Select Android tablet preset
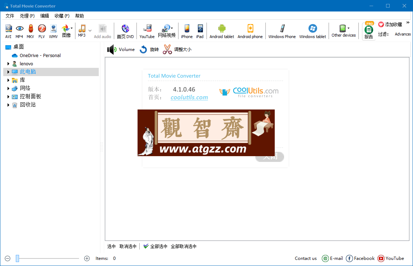Screen dimensions: 413x266 coord(222,31)
